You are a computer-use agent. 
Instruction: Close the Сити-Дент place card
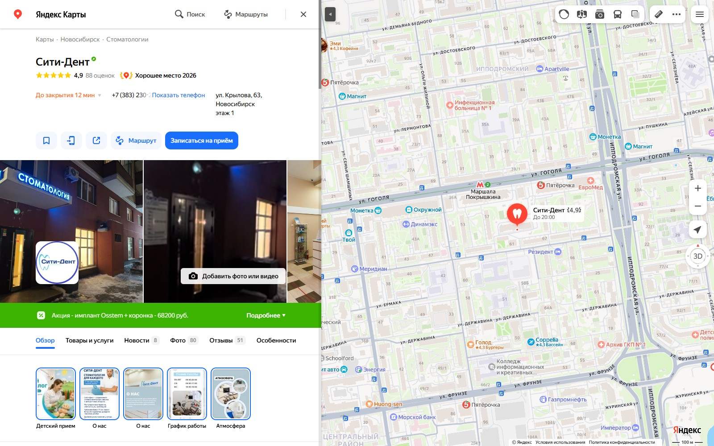[303, 14]
